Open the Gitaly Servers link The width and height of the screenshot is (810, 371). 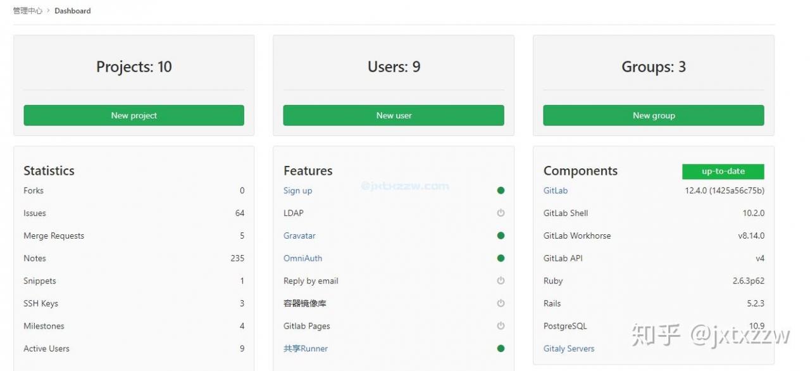[569, 348]
